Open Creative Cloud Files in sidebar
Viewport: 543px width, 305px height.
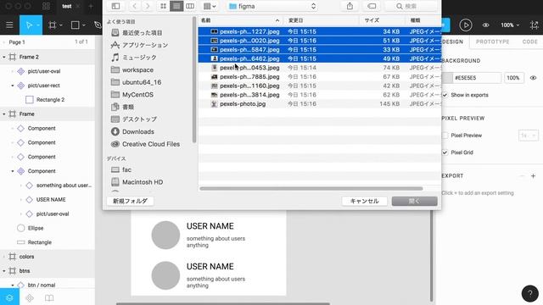pyautogui.click(x=151, y=144)
